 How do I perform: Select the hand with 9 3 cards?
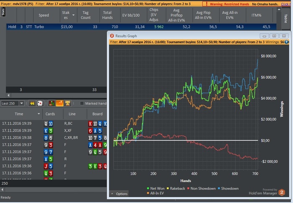point(54,145)
